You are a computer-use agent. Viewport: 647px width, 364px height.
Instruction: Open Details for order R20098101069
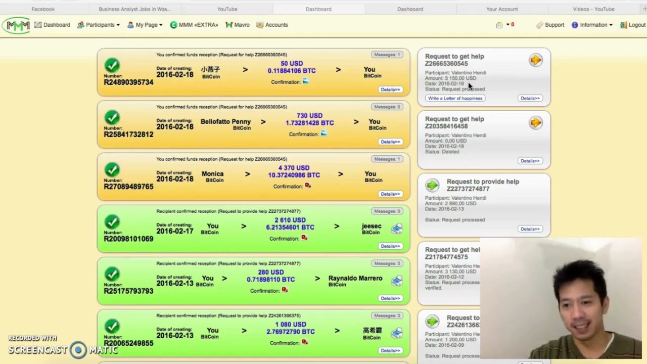pos(390,246)
